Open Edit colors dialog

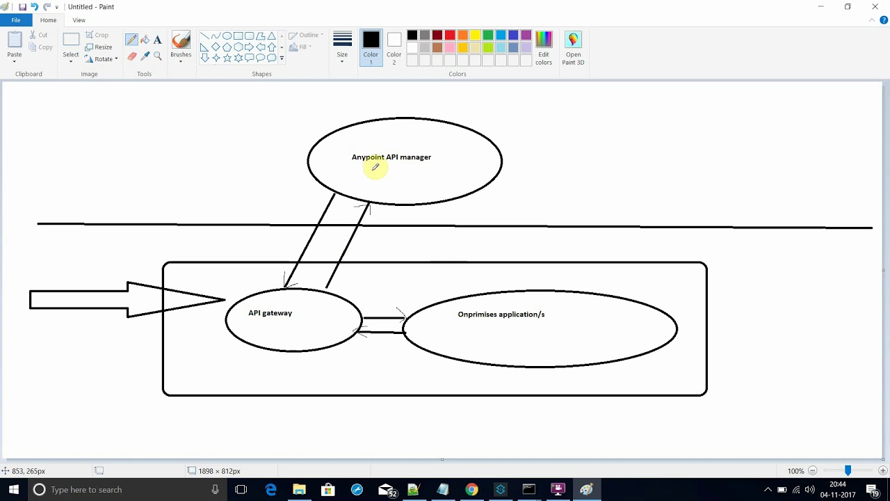[544, 49]
